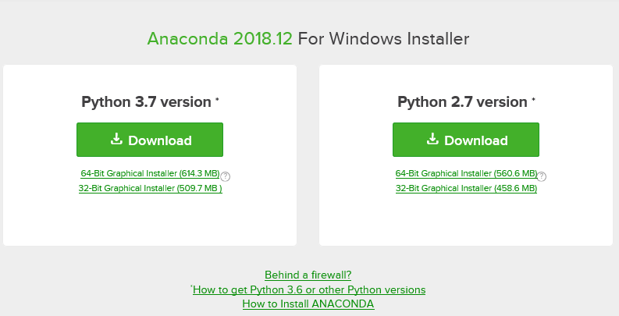Click the download arrow icon under Python 3.7
Screen dimensions: 619x316
[116, 140]
